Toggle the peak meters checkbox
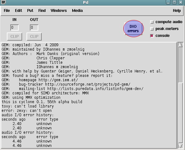 [152, 29]
